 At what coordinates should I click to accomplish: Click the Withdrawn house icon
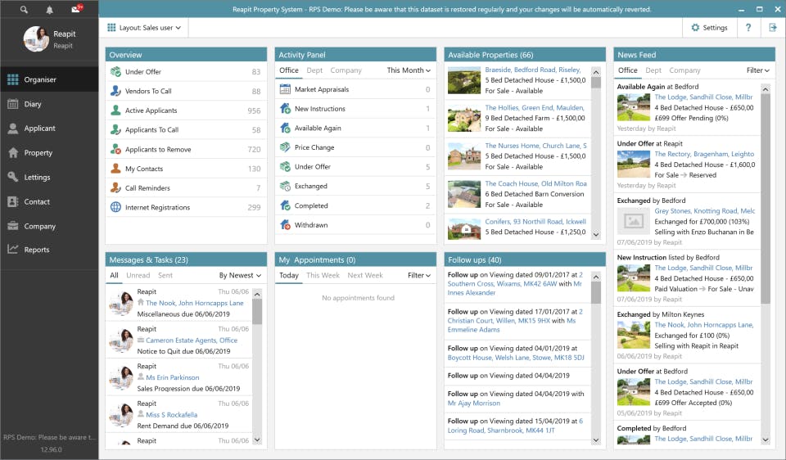coord(285,224)
